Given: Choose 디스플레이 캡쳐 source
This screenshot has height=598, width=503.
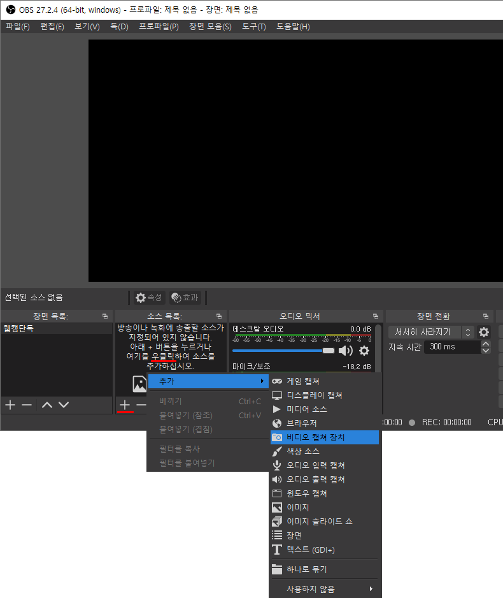Looking at the screenshot, I should pos(325,395).
